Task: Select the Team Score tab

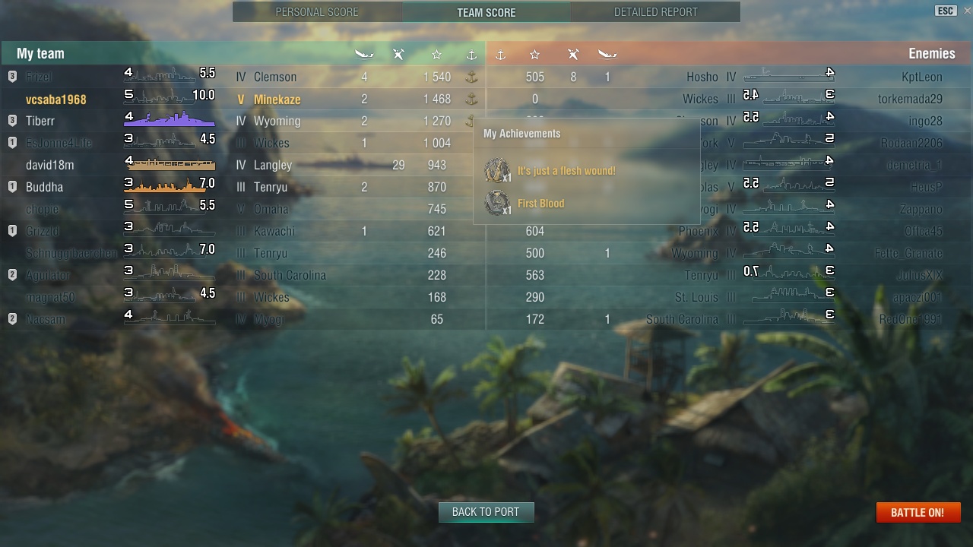Action: pyautogui.click(x=486, y=11)
